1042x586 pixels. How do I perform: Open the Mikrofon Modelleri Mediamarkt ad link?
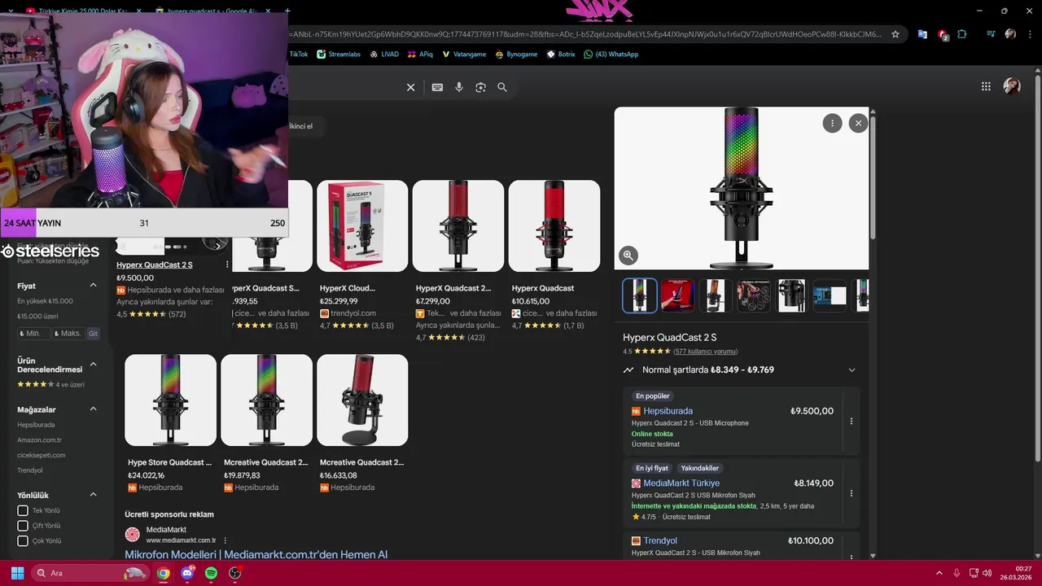[256, 554]
